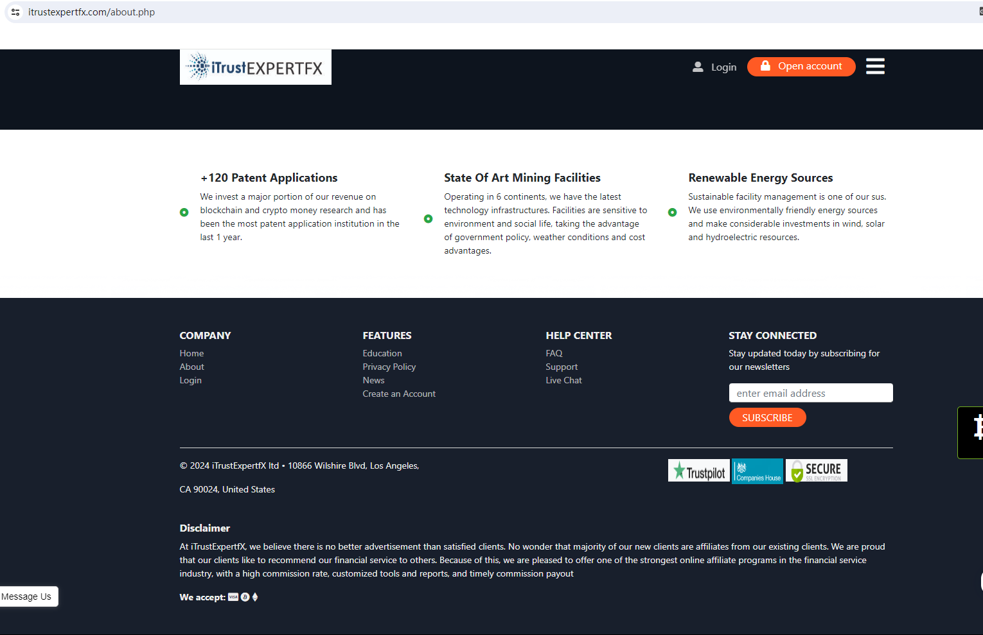This screenshot has height=635, width=983.
Task: Click the 'Renewable Energy Sources' heading
Action: click(x=760, y=178)
